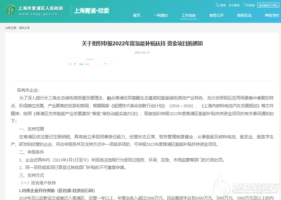Click the search magnifier icon in header
This screenshot has width=281, height=200.
click(217, 5)
